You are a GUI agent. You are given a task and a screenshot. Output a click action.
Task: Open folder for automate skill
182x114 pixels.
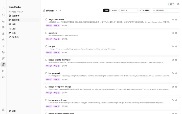pyautogui.click(x=173, y=33)
